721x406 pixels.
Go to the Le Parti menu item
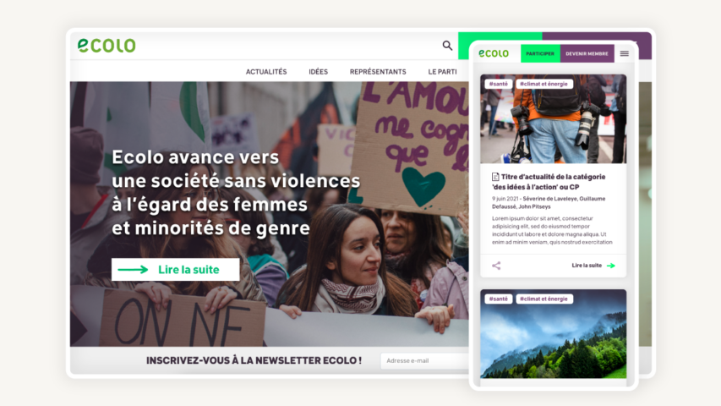[442, 72]
